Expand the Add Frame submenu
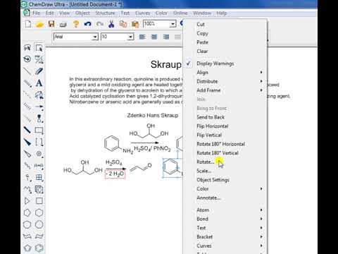 [x=225, y=90]
